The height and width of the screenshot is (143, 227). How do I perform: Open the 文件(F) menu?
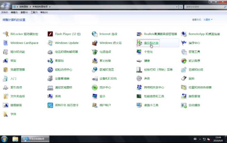click(5, 12)
